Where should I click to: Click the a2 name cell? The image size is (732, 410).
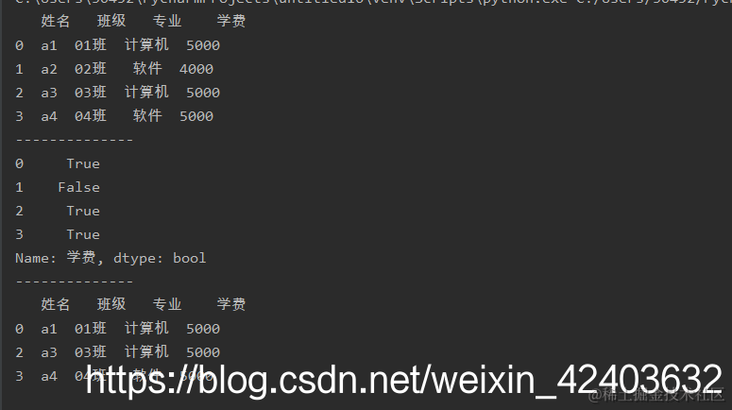(x=49, y=69)
